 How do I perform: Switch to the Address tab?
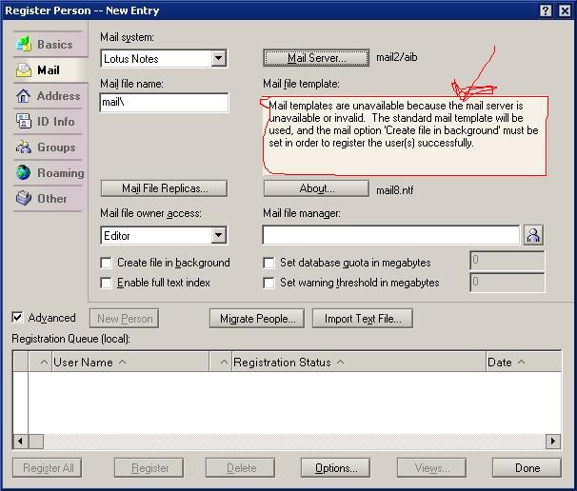click(x=50, y=95)
